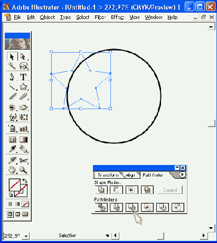Select the Zoom magnifier tool
This screenshot has width=217, height=243.
click(23, 170)
